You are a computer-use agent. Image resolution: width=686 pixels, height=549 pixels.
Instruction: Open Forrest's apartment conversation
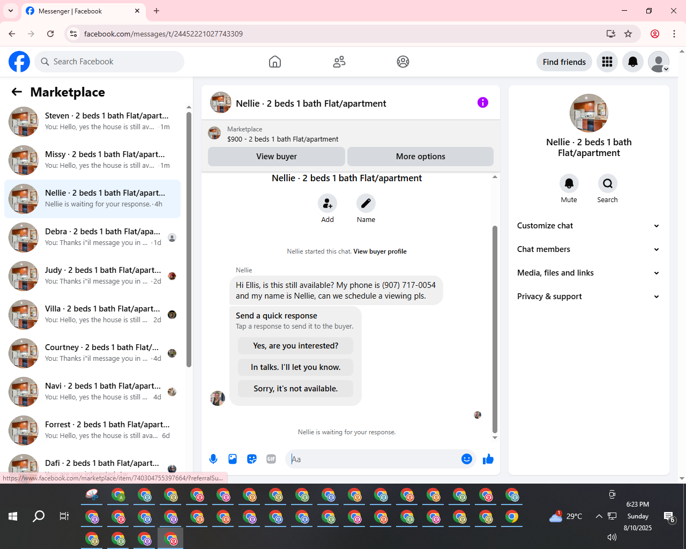(93, 431)
